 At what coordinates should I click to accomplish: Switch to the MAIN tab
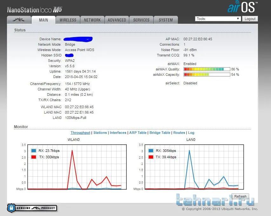tap(44, 20)
